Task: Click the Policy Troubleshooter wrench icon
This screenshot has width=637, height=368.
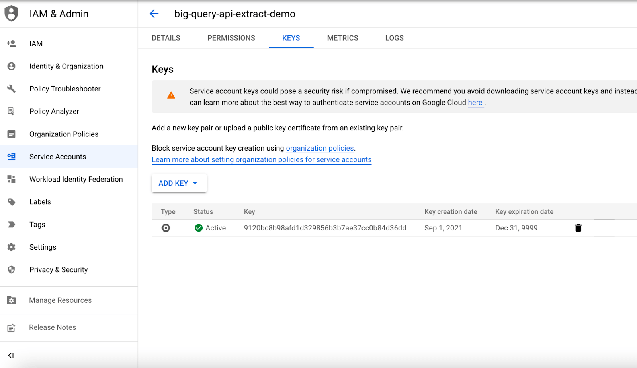Action: point(12,89)
